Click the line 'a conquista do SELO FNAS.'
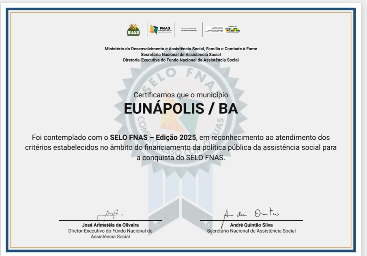This screenshot has height=256, width=367. (181, 158)
